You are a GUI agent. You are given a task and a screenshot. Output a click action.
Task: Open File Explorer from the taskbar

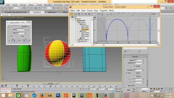click(10, 95)
